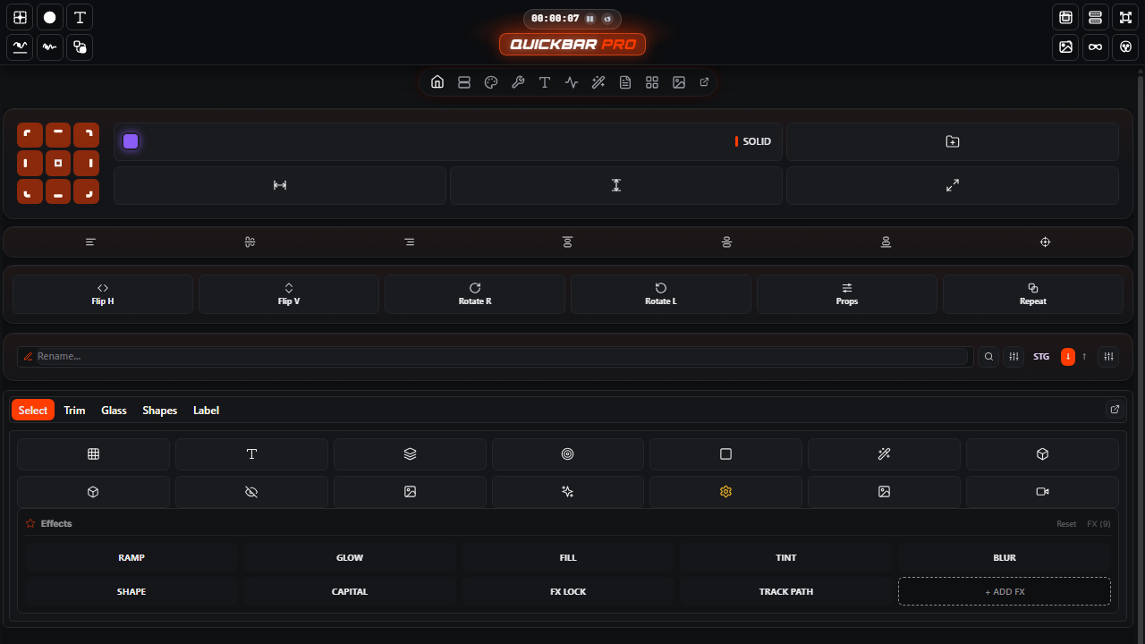Click the fit width arrows button
1145x644 pixels.
point(280,185)
